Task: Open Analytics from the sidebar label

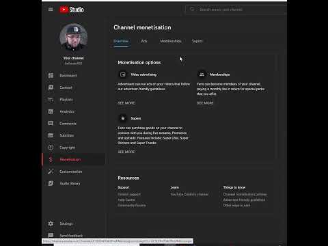Action: (67, 111)
